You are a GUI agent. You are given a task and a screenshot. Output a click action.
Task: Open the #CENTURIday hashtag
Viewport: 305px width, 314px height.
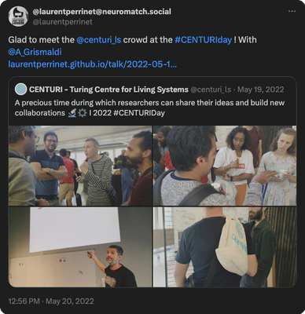point(204,40)
